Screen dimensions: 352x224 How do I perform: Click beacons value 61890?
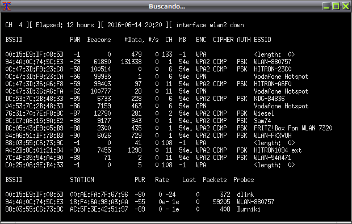point(102,62)
